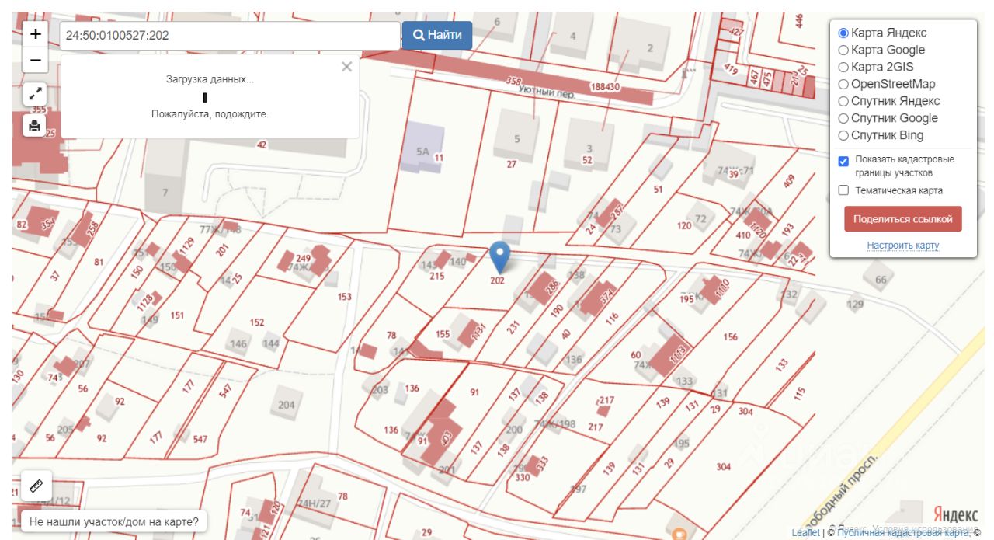Viewport: 994px width, 540px height.
Task: Switch to Спутник Яндекс imagery
Action: coord(843,102)
